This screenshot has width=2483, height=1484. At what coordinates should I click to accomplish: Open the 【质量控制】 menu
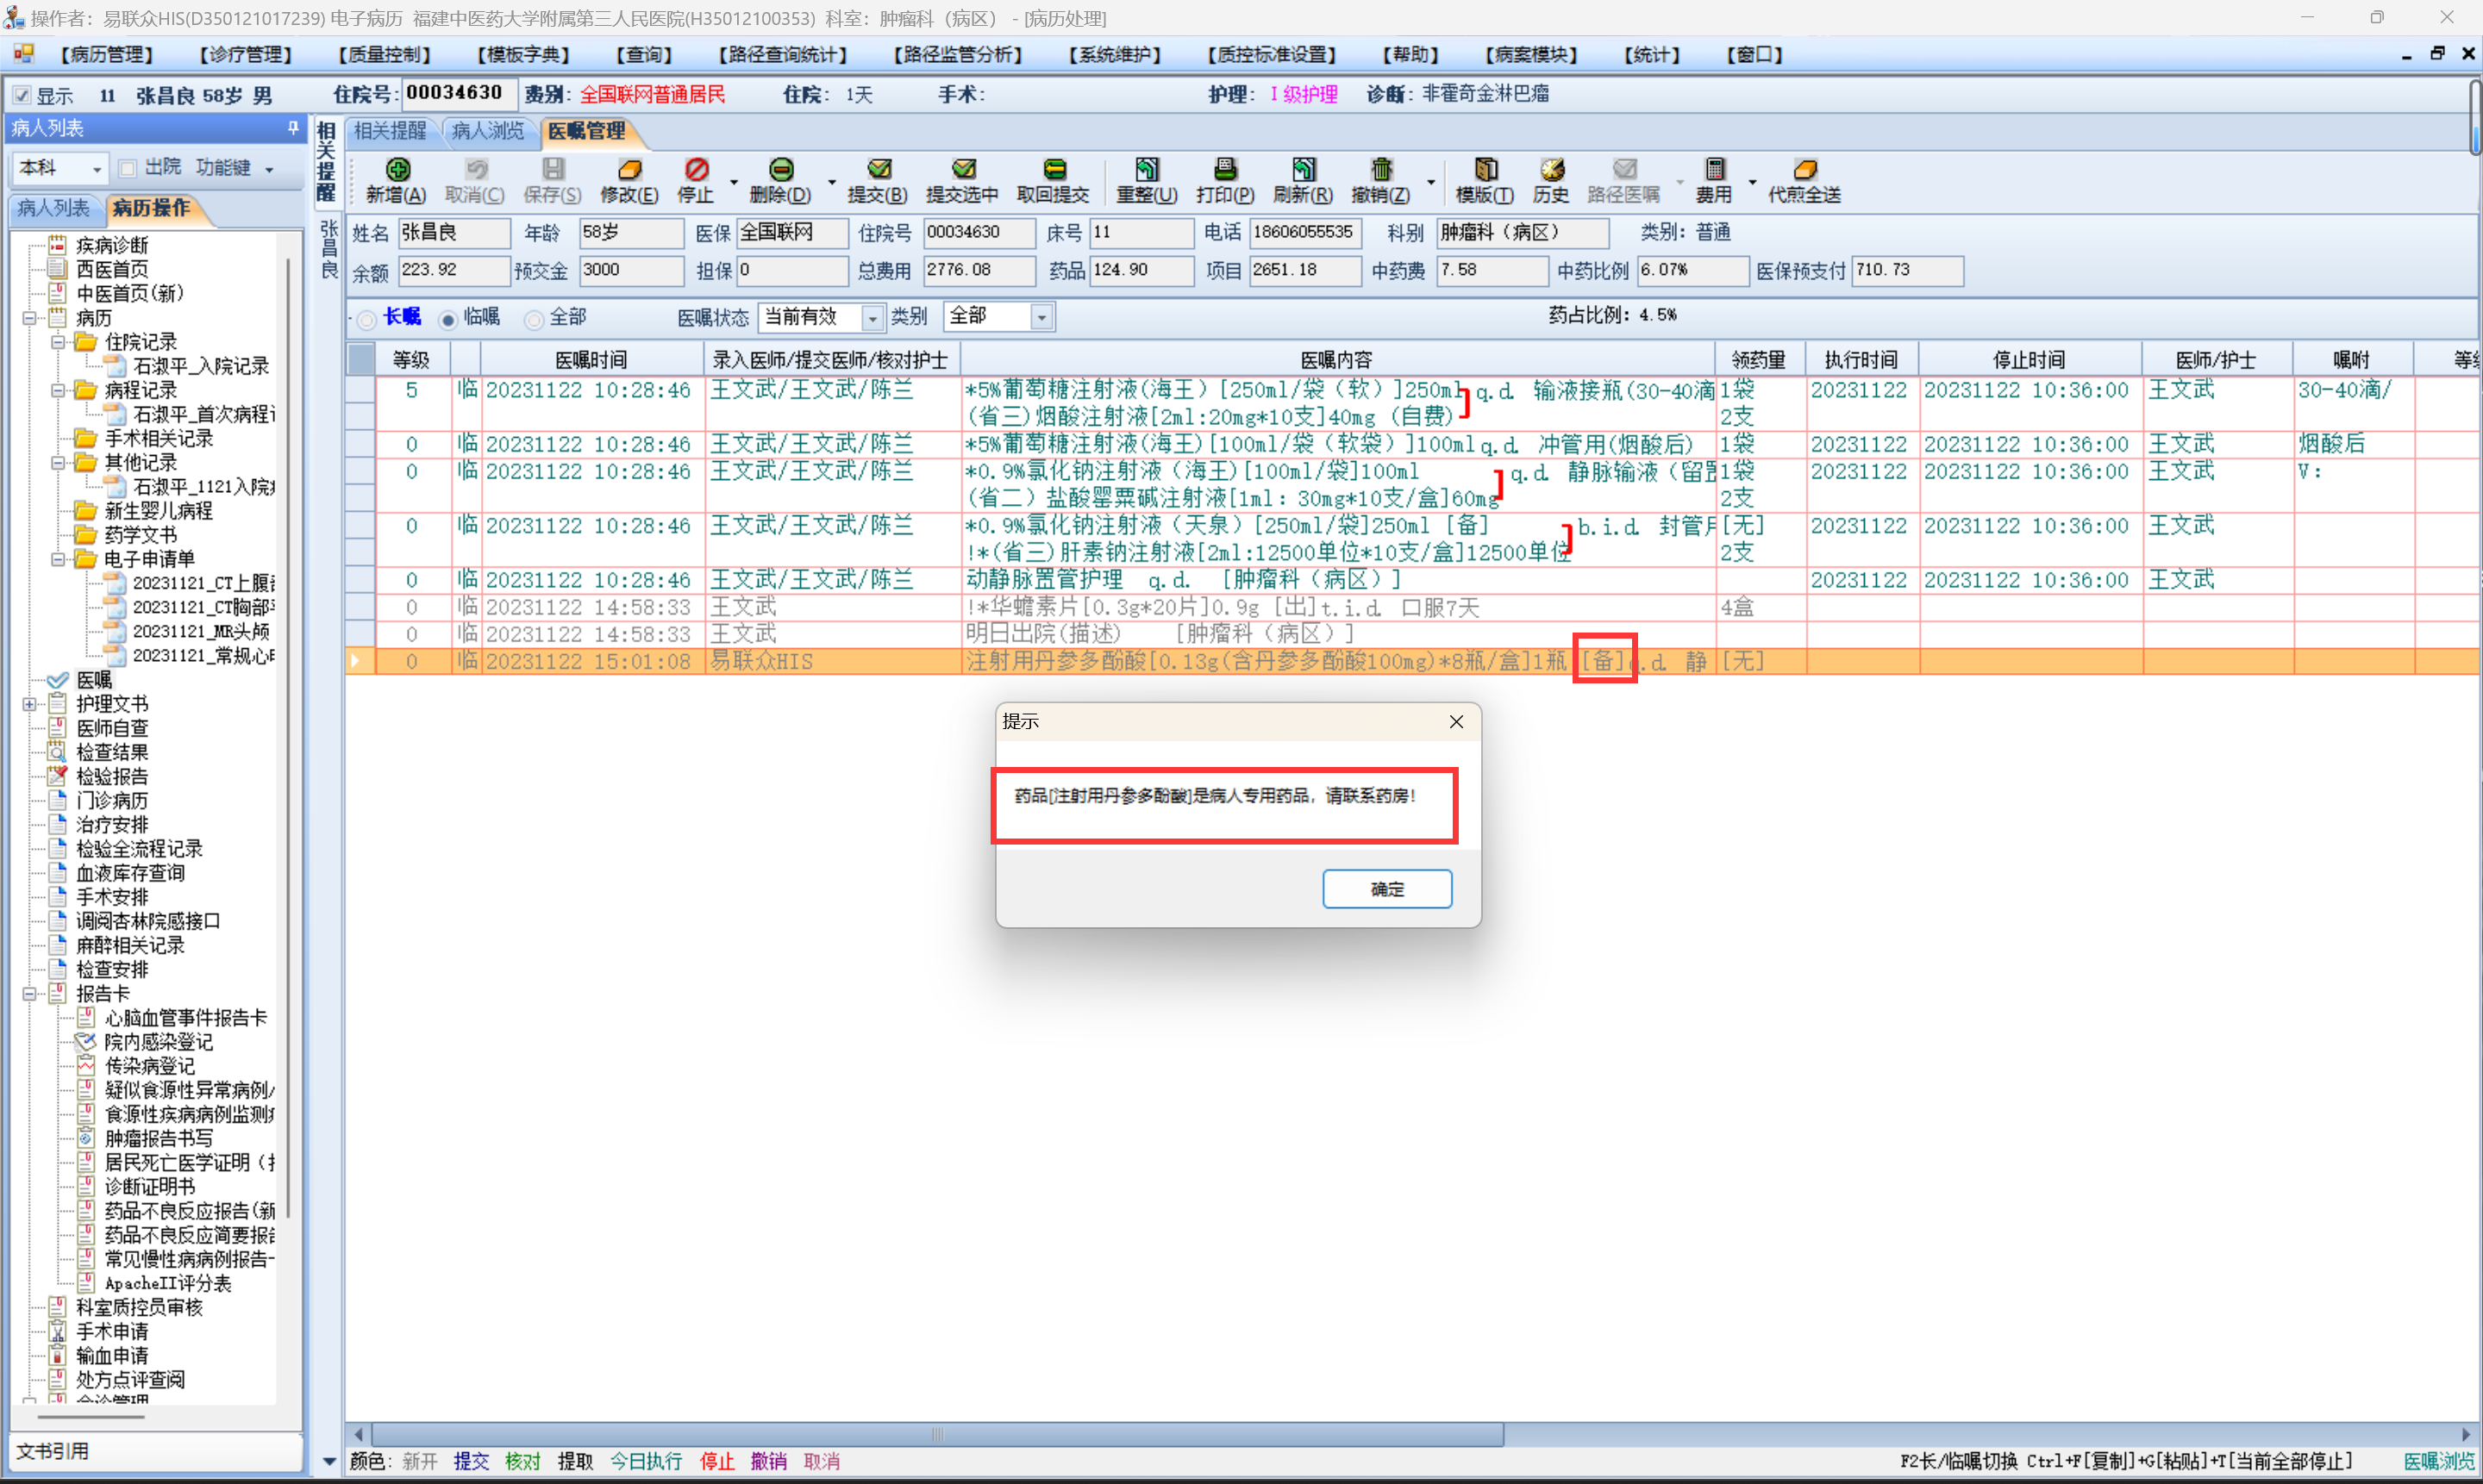point(385,55)
